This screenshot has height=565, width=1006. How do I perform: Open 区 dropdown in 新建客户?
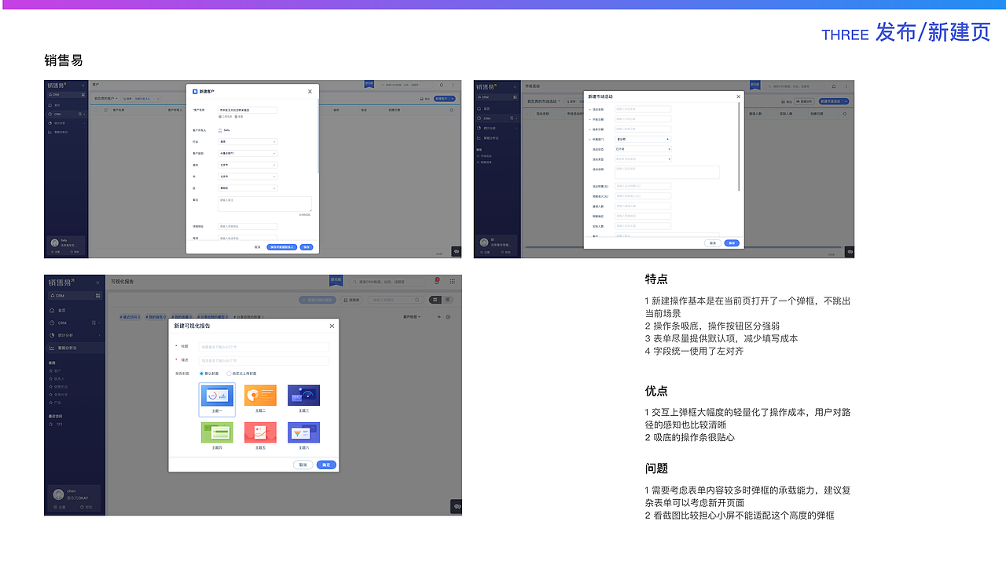(x=248, y=188)
